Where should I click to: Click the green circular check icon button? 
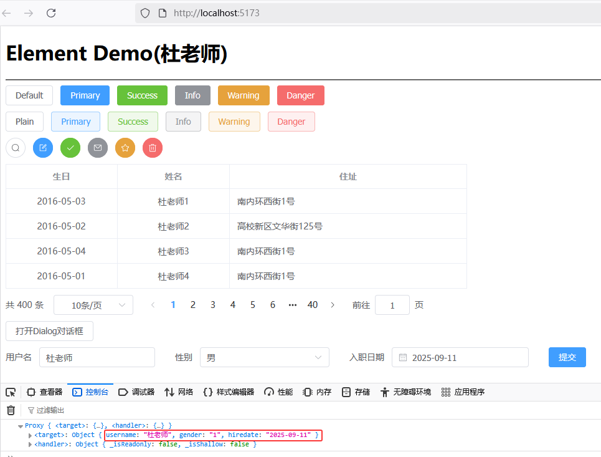(x=70, y=148)
